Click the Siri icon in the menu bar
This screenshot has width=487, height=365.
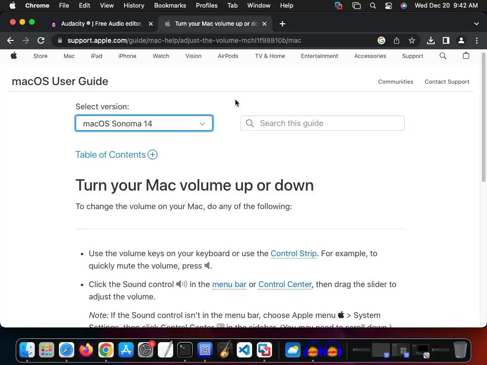[403, 6]
